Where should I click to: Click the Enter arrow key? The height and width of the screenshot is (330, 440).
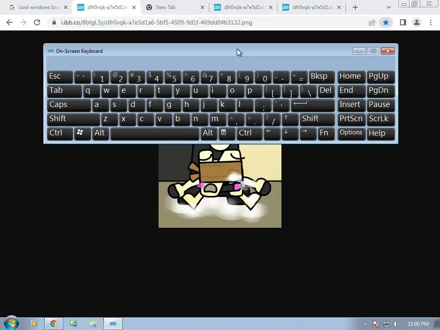click(x=313, y=105)
